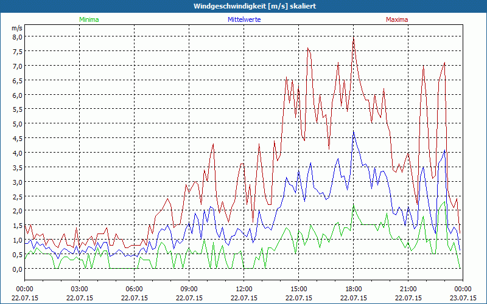The image size is (487, 304).
Task: Select the 0,0 y-axis value
Action: pyautogui.click(x=18, y=269)
